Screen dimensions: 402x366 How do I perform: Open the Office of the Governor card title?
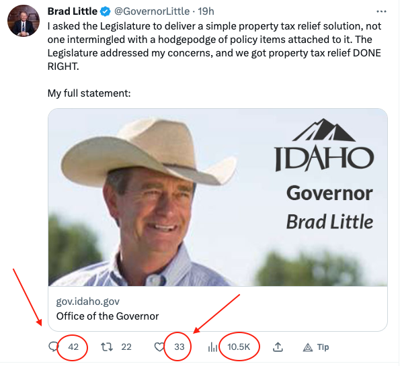click(108, 316)
